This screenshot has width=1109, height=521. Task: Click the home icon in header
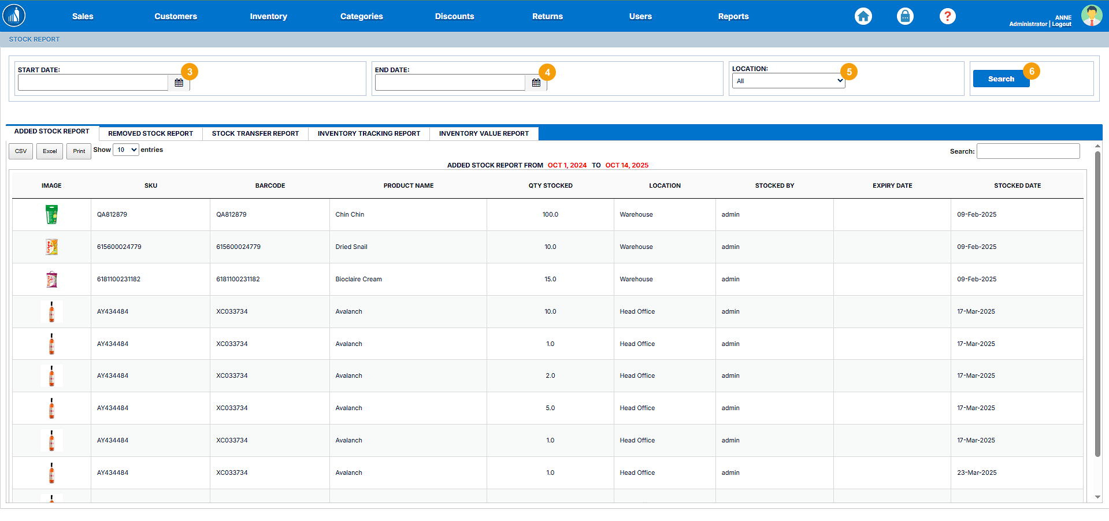coord(863,16)
